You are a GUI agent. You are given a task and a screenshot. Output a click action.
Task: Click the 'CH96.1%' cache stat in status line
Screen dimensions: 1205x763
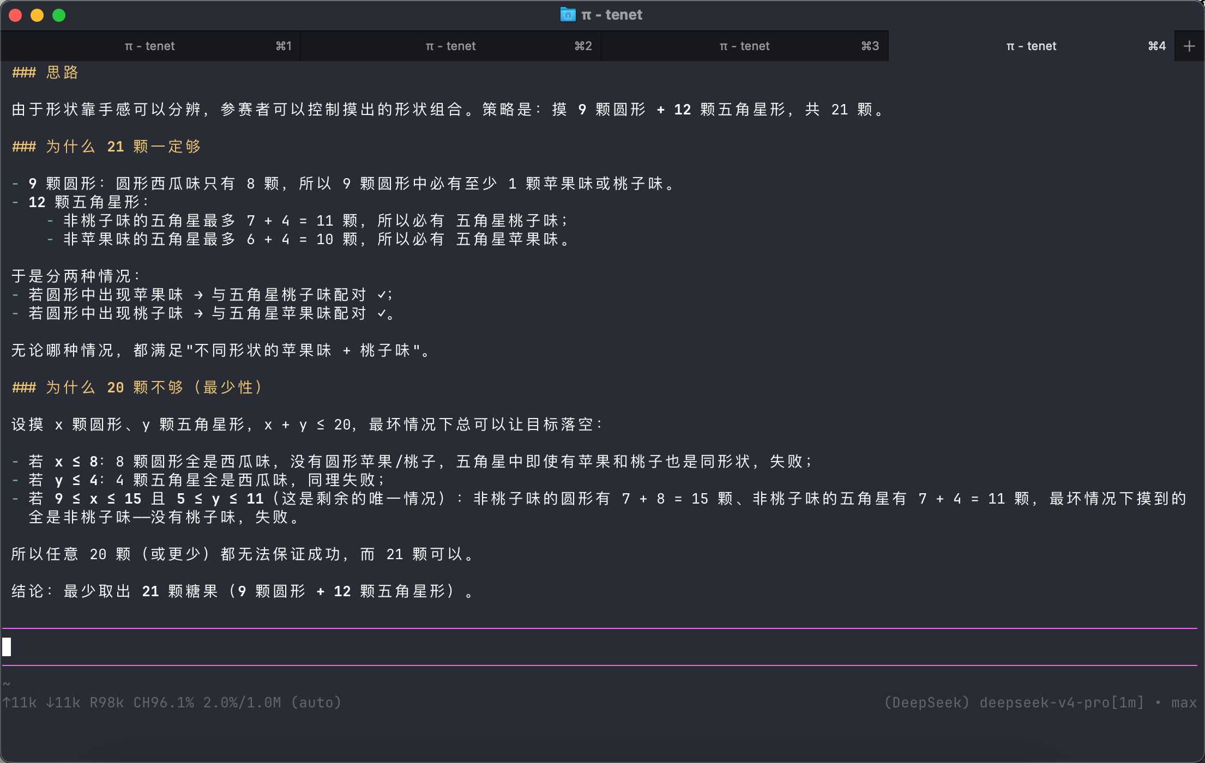pyautogui.click(x=164, y=703)
